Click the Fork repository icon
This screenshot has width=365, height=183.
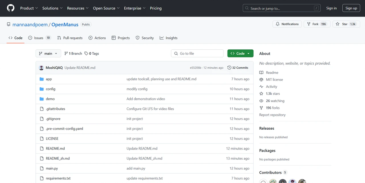tap(309, 24)
